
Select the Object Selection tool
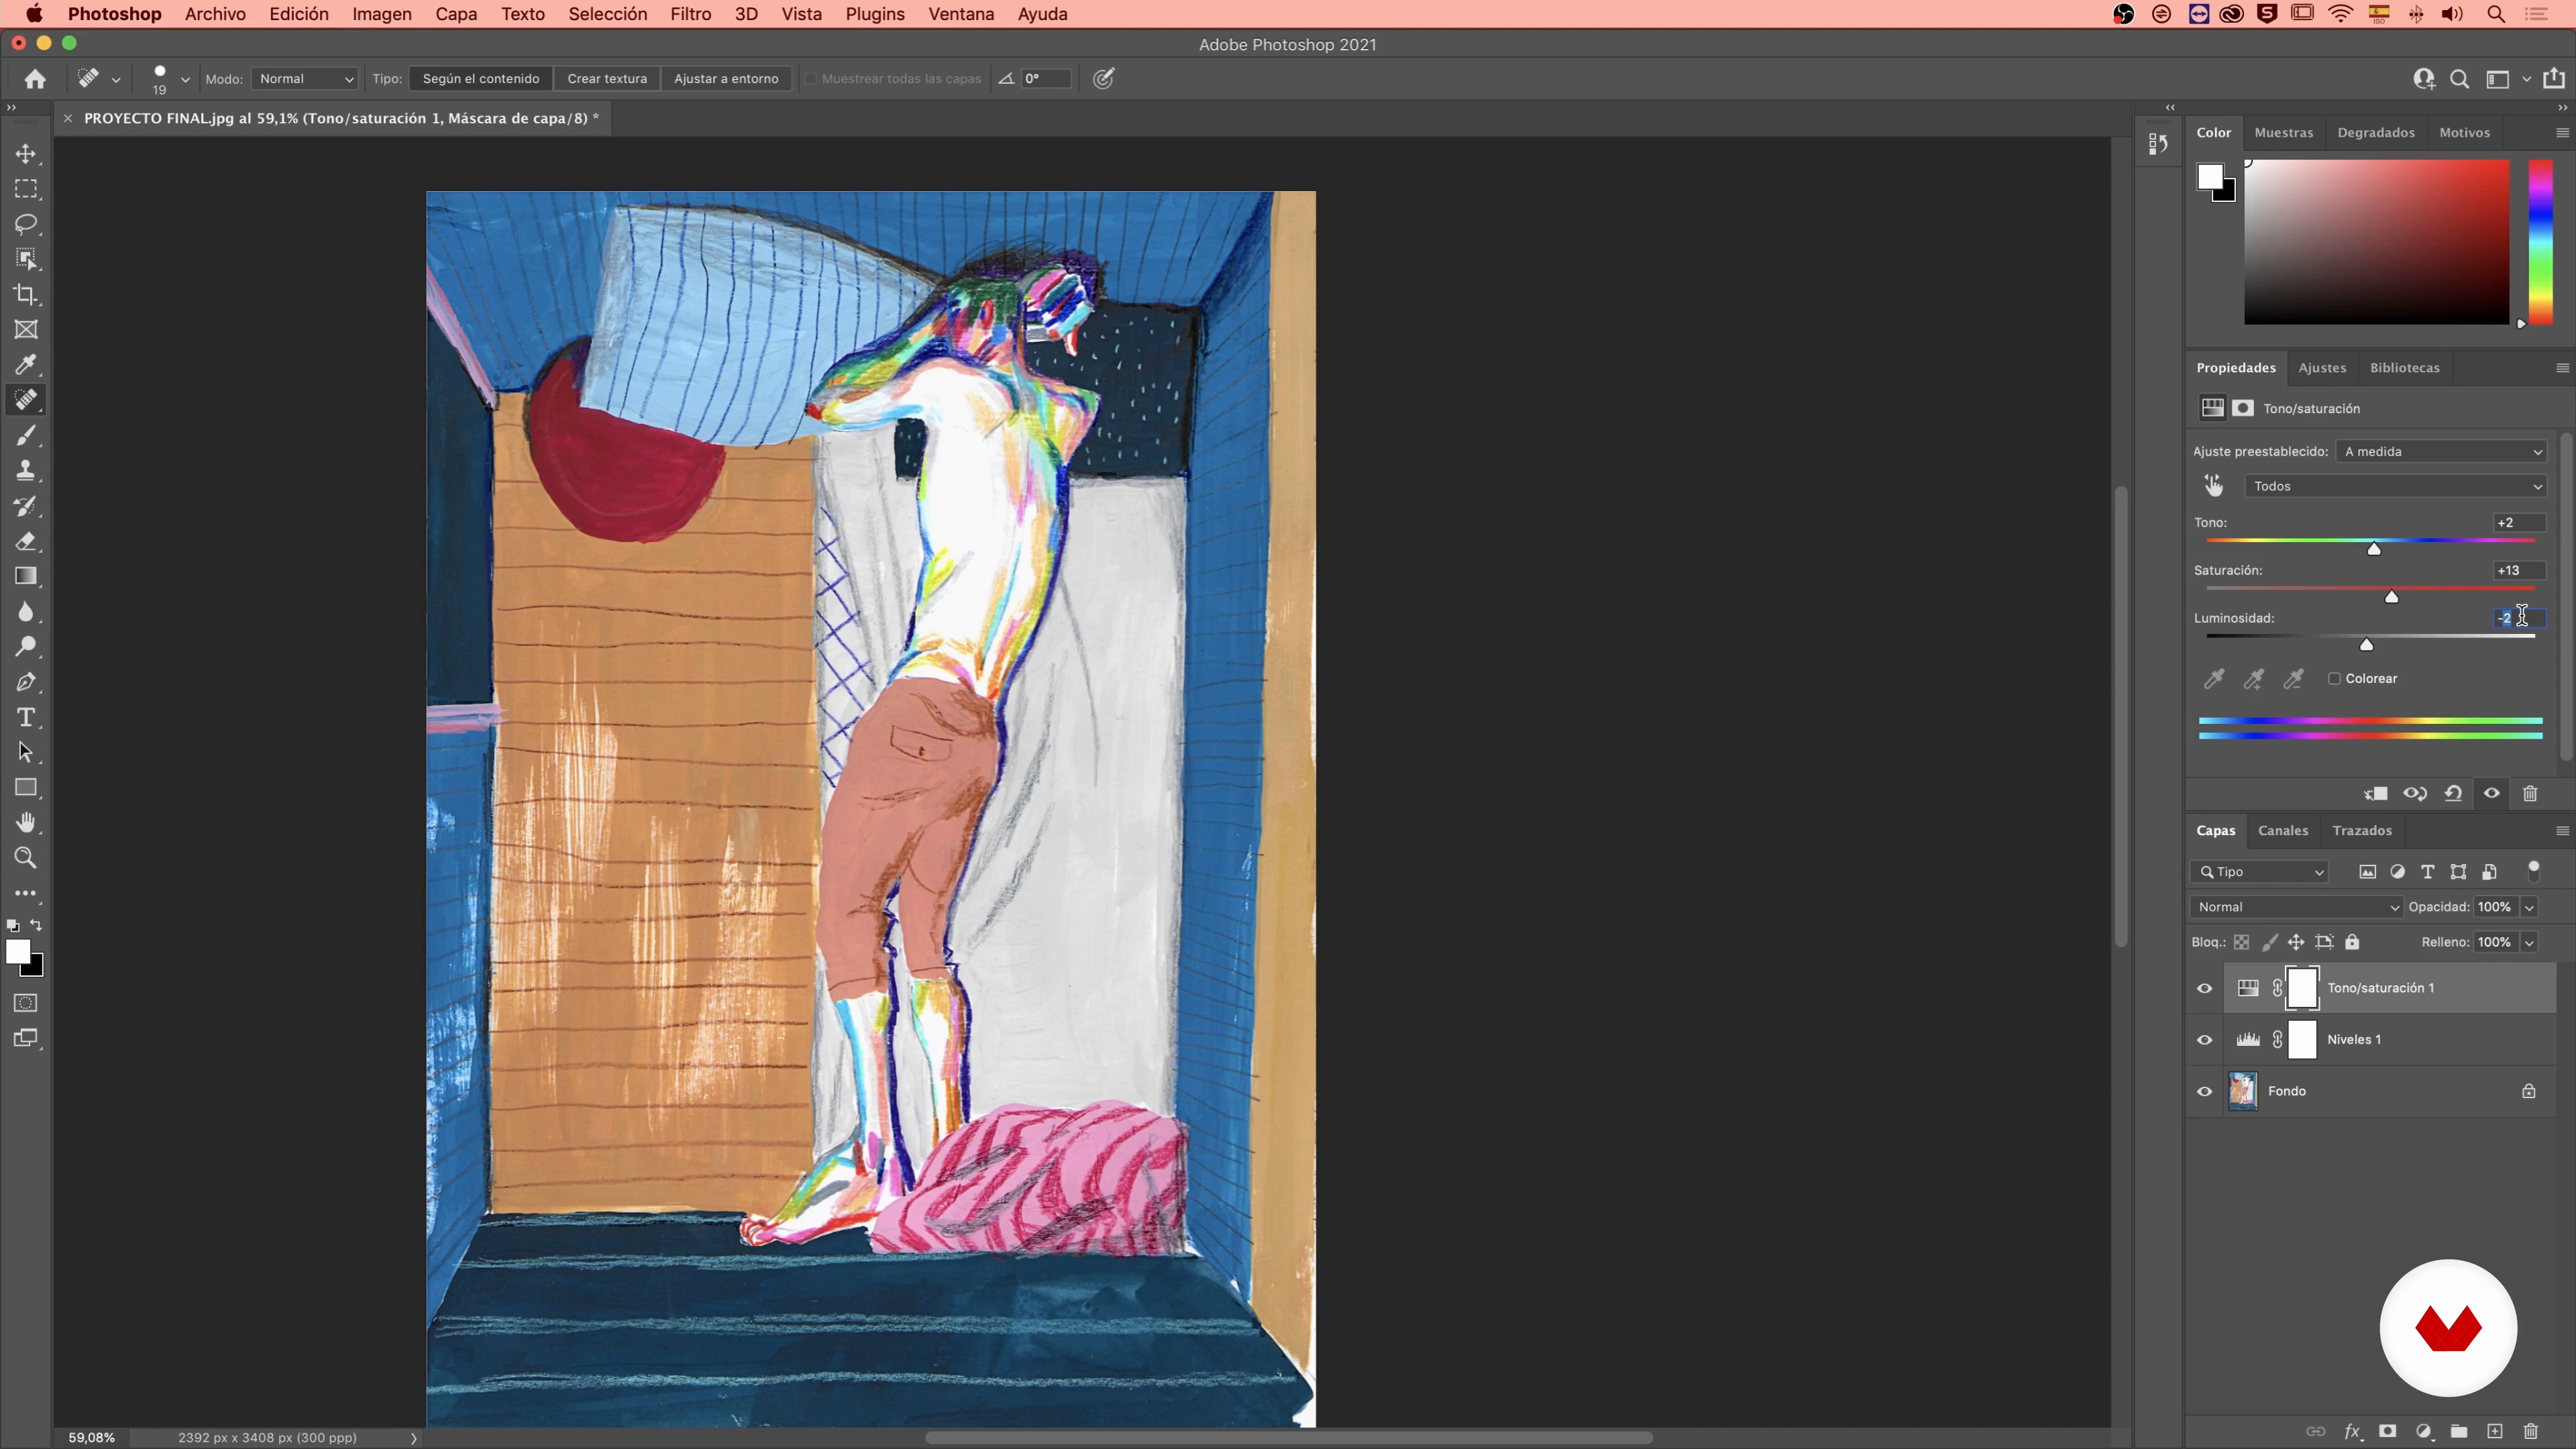26,259
